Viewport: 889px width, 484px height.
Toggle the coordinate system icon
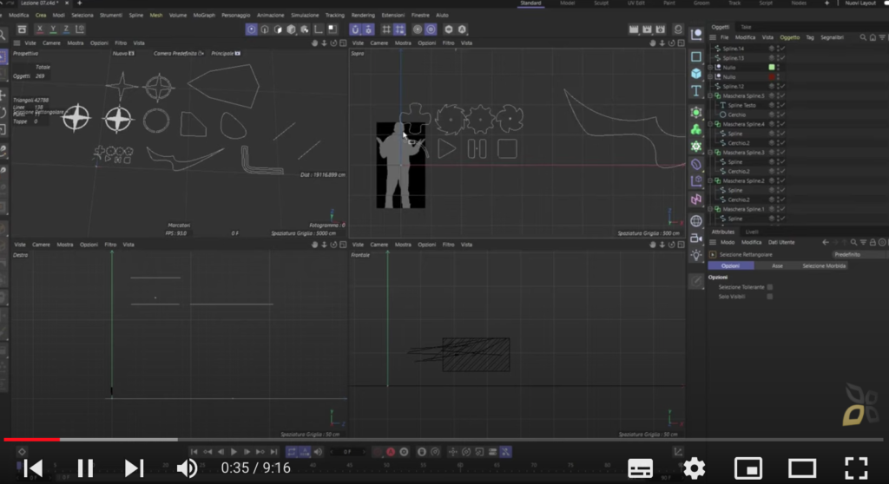click(80, 29)
